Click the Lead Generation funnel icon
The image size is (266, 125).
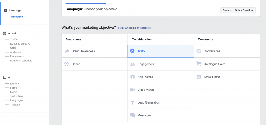pos(132,102)
